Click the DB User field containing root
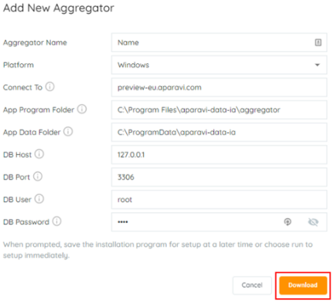 point(219,200)
